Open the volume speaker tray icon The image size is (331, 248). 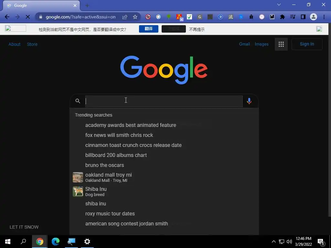point(289,242)
